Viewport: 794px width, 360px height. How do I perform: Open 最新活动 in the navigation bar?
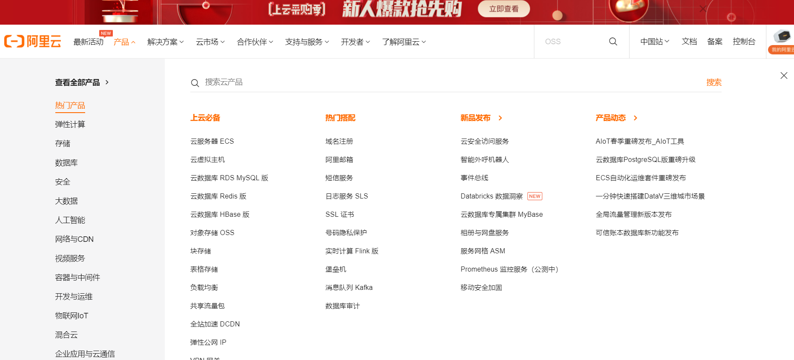click(x=89, y=42)
